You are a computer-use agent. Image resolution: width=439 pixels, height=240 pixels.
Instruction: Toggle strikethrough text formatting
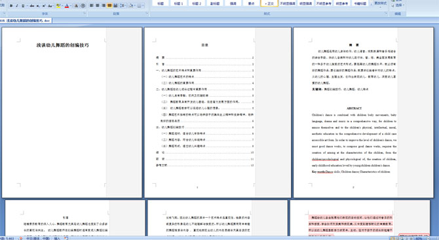pyautogui.click(x=31, y=6)
